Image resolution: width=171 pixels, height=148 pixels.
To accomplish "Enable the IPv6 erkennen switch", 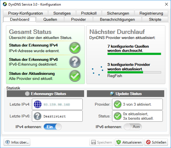I will 133,127.
